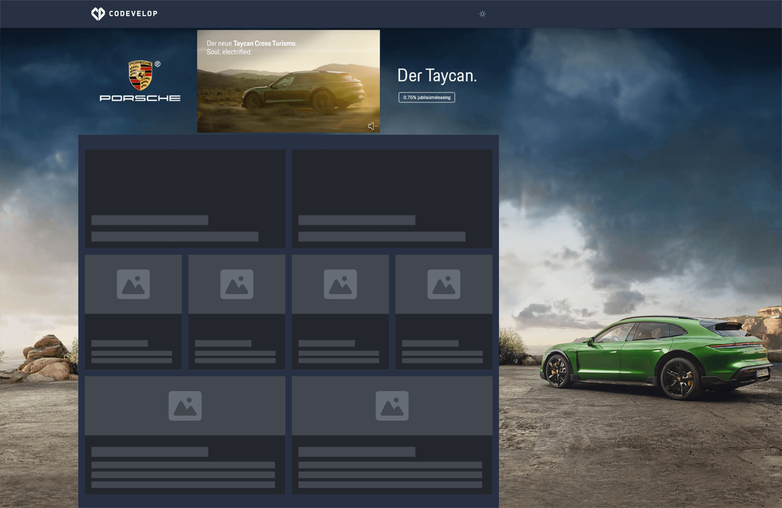782x508 pixels.
Task: Click the Codevelop logo in header
Action: (124, 14)
